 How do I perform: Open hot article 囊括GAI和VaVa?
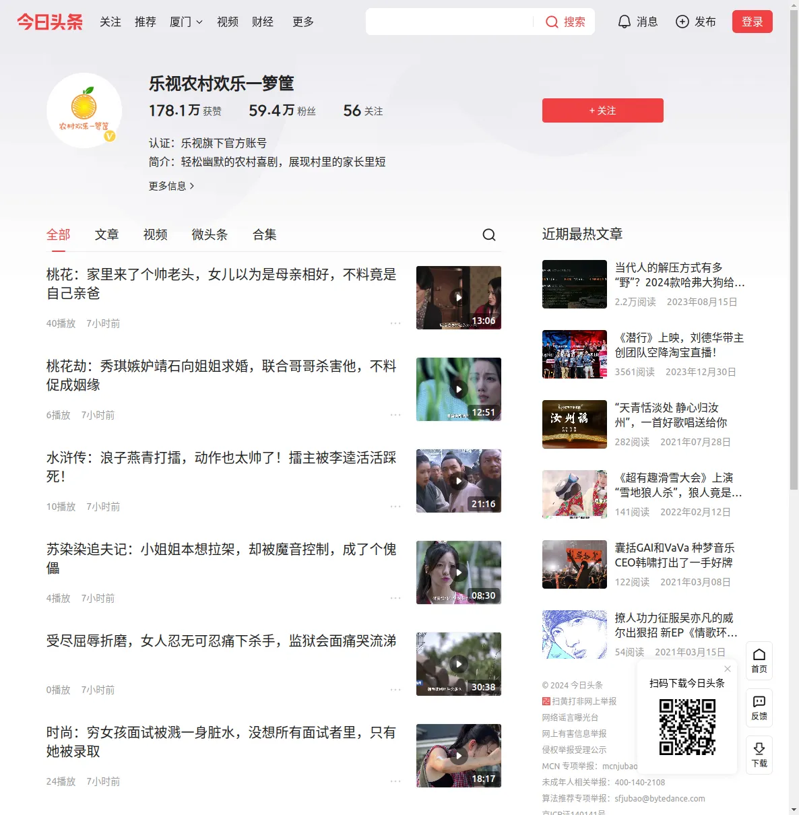(675, 555)
